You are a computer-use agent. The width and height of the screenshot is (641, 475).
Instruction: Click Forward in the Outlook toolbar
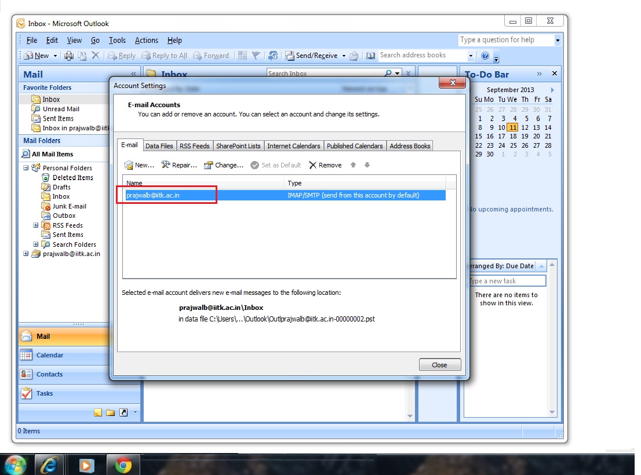(211, 56)
